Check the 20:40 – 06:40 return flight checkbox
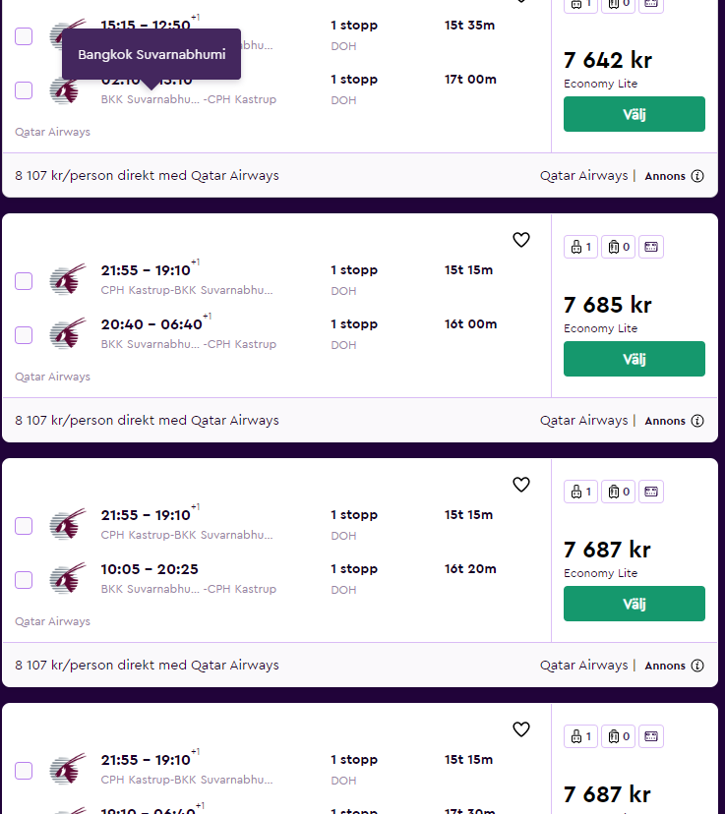Viewport: 725px width, 814px height. tap(24, 335)
